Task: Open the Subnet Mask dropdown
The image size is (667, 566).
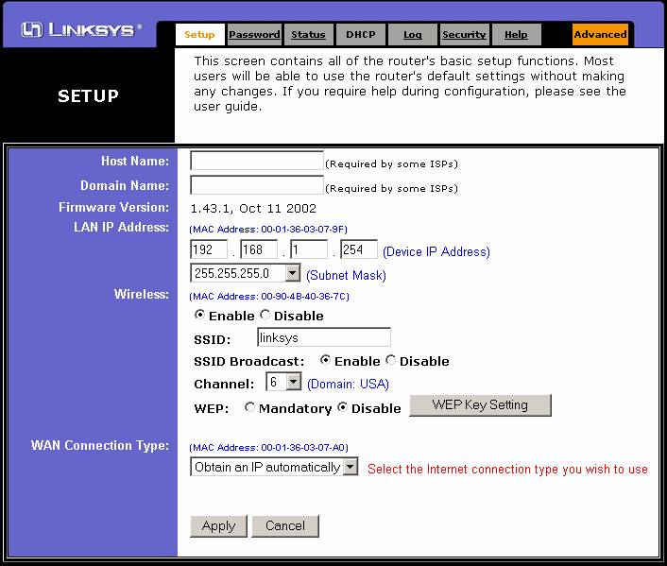Action: pos(246,273)
